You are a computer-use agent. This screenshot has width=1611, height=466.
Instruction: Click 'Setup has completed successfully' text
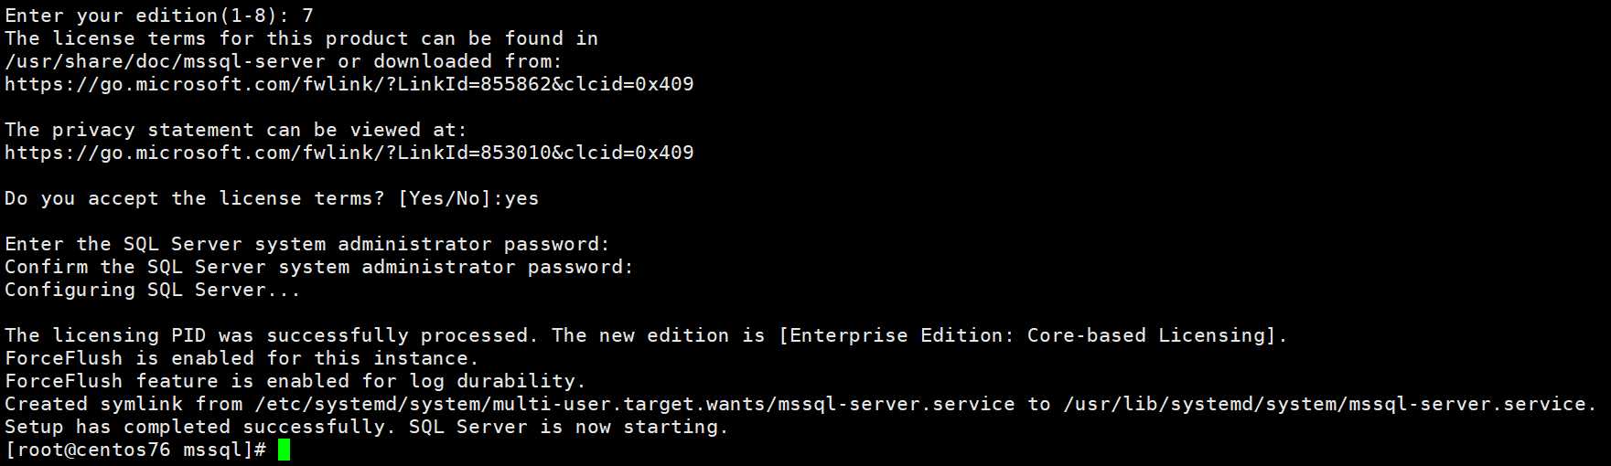point(199,427)
